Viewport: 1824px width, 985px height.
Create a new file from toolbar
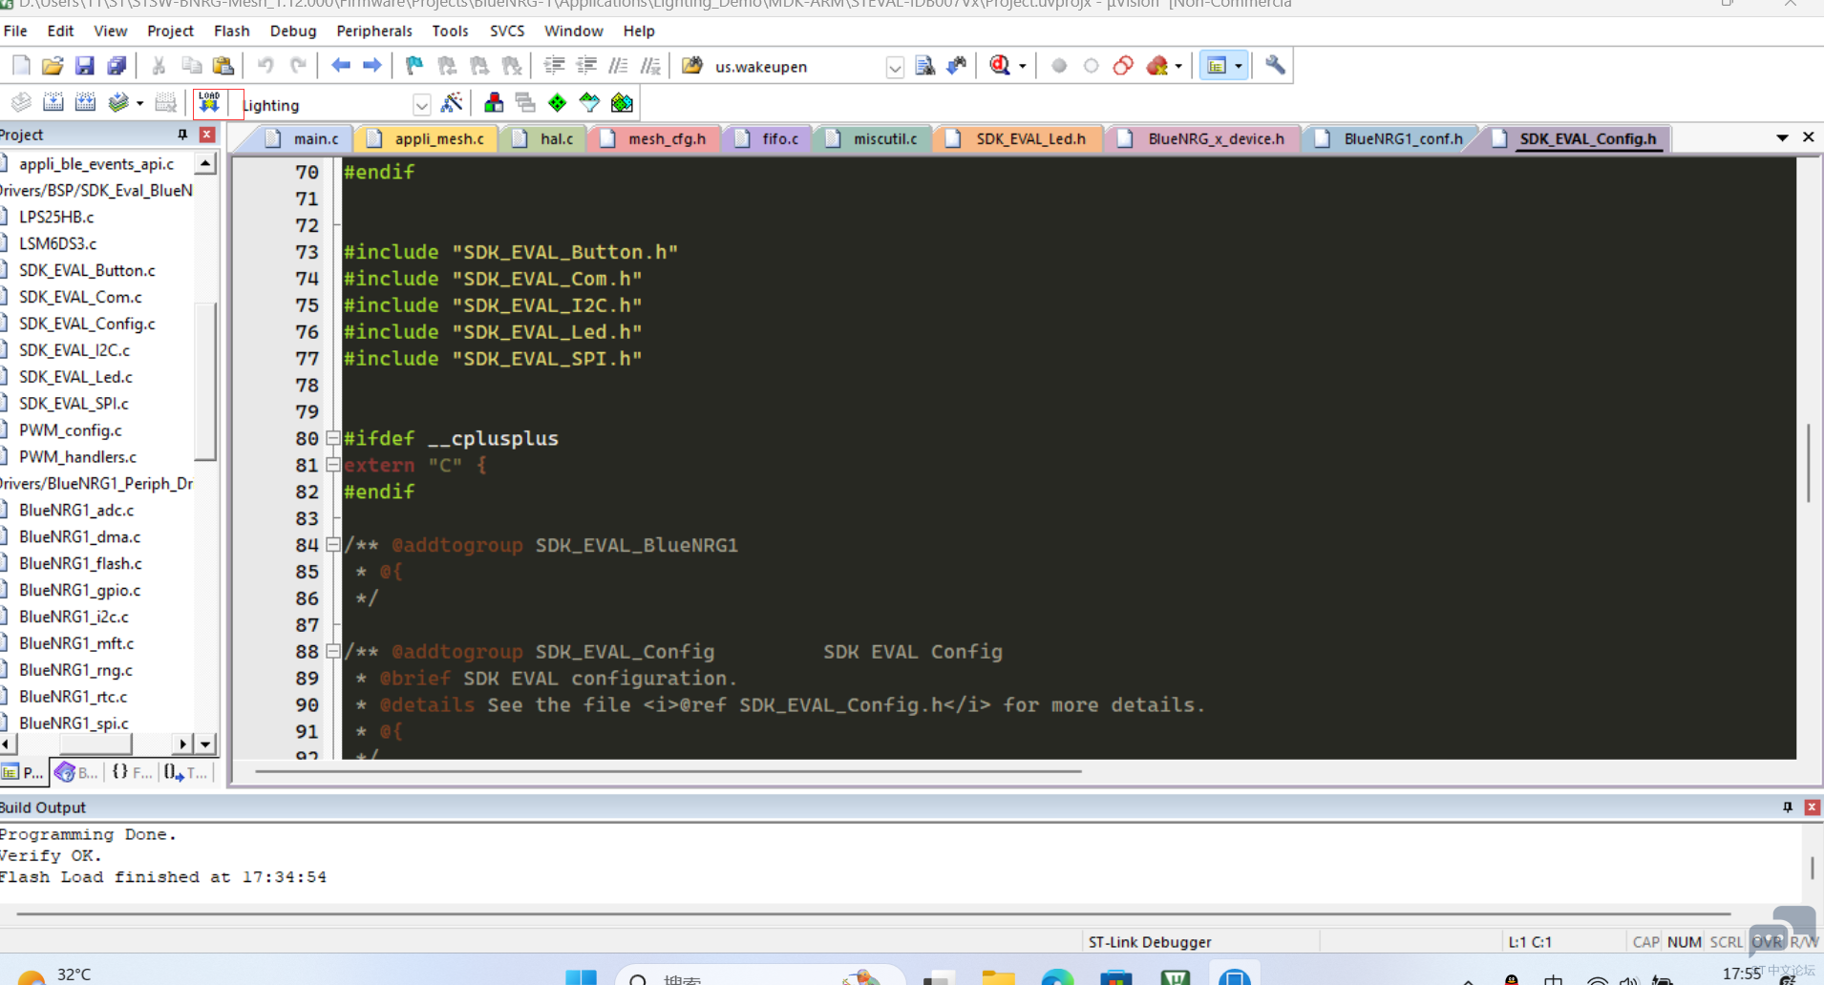(21, 66)
